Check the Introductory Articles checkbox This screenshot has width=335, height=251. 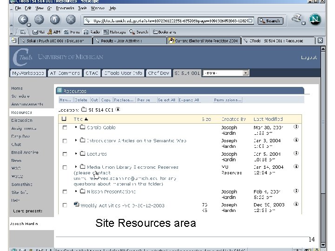click(x=65, y=141)
